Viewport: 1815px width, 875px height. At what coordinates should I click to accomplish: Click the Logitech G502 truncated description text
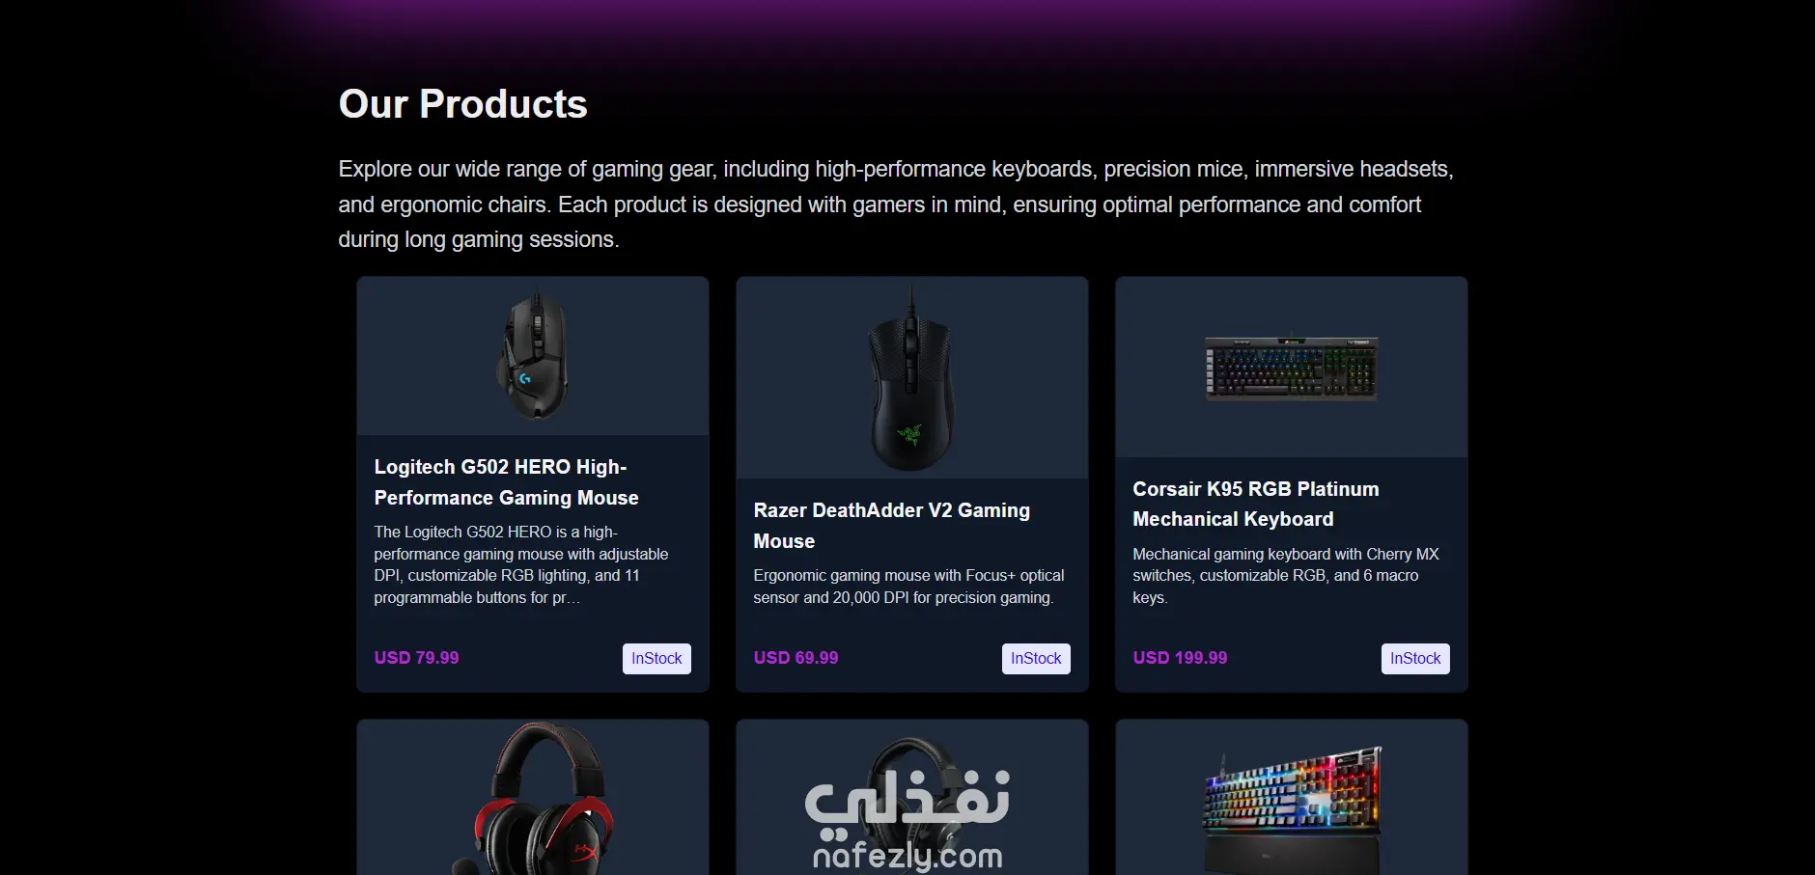tap(521, 564)
